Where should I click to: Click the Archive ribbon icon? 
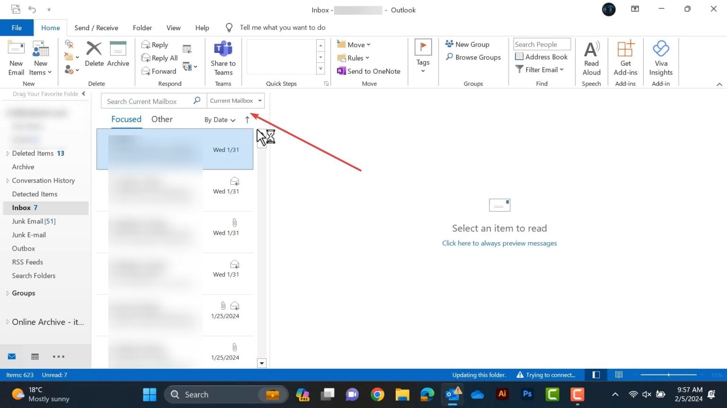(118, 54)
